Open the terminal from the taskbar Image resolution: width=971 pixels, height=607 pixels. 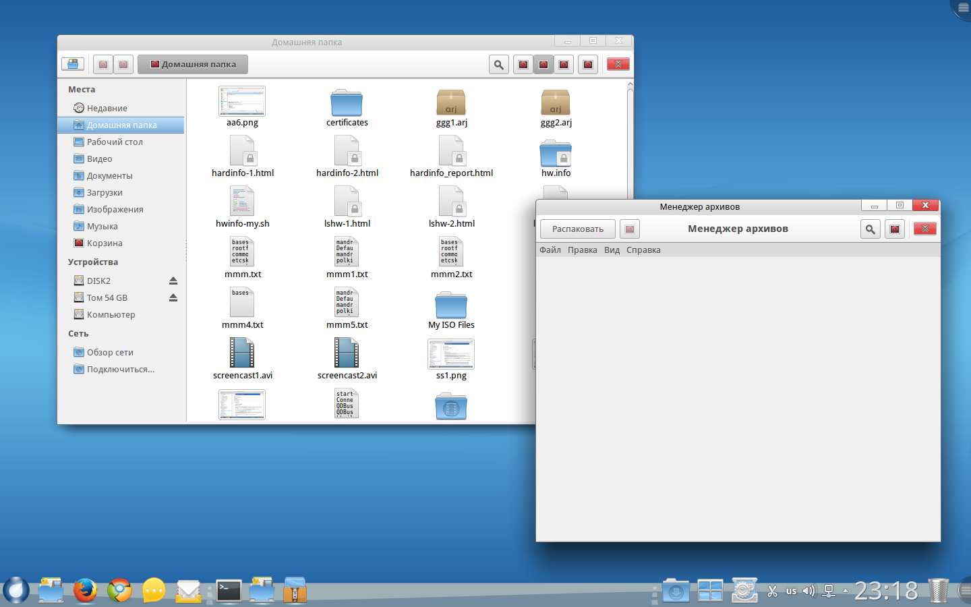(229, 591)
